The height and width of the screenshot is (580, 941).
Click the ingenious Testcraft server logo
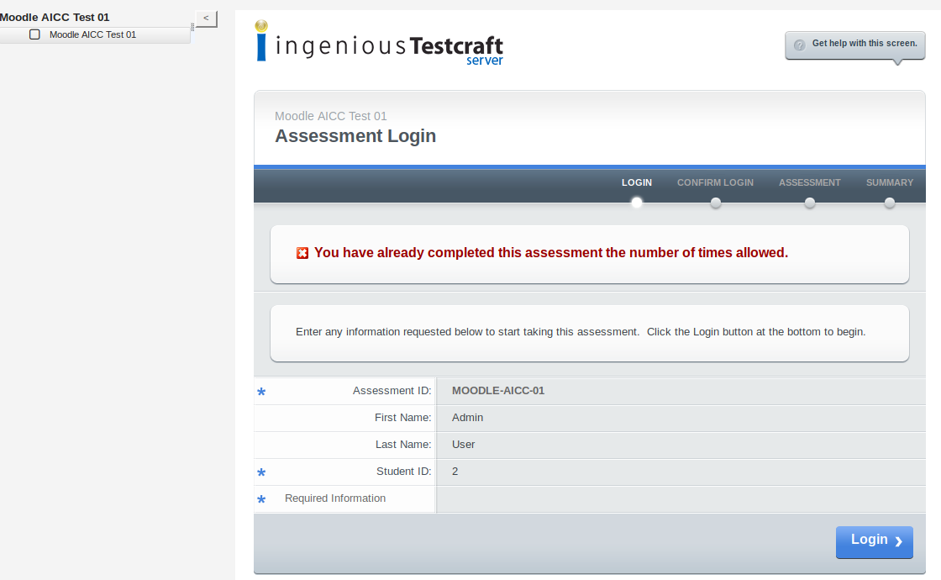(379, 43)
